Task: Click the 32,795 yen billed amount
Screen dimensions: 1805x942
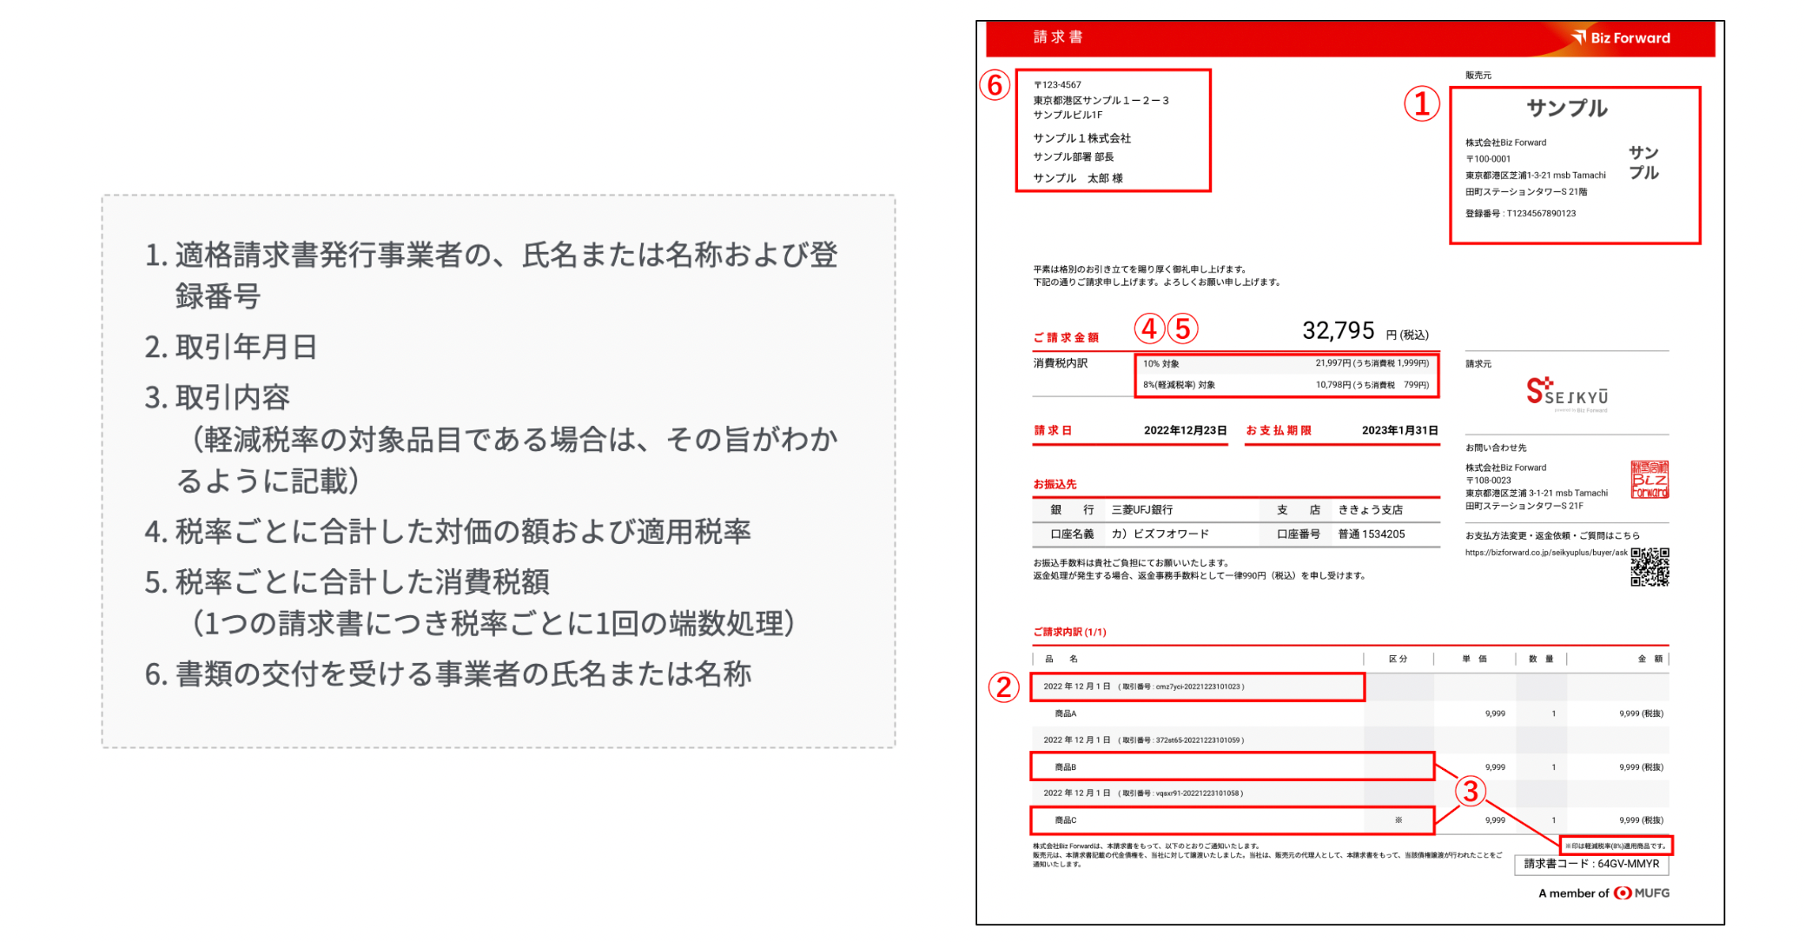Action: coord(1338,331)
